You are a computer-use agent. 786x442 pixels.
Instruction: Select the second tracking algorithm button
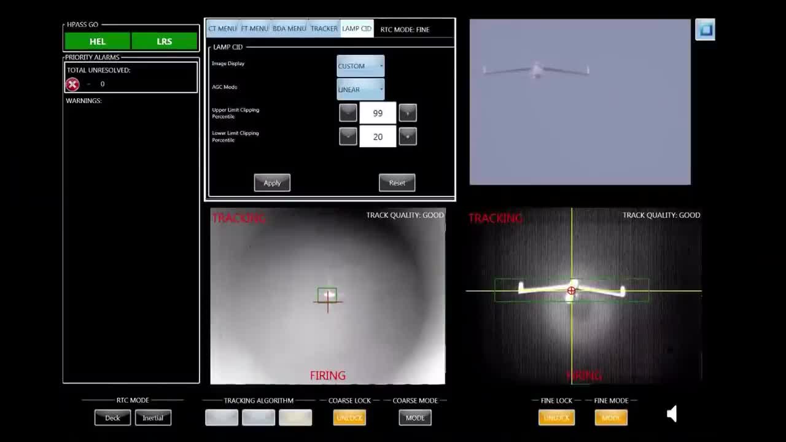tap(259, 417)
